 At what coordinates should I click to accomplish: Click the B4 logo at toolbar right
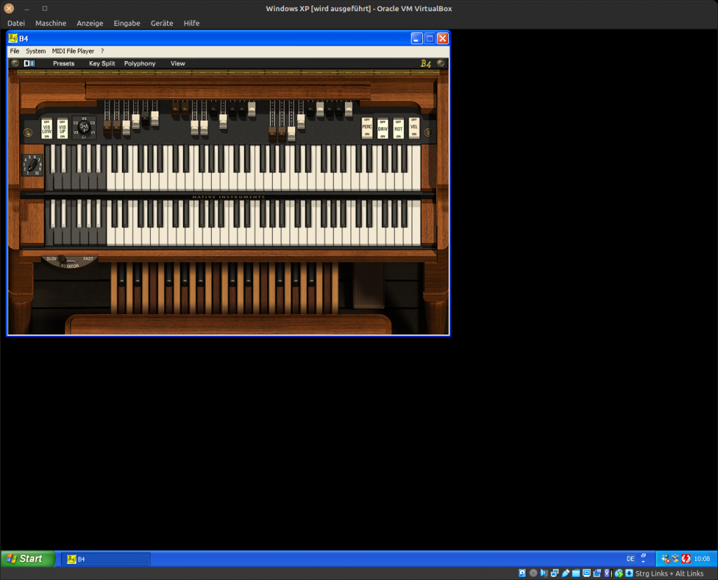click(426, 64)
